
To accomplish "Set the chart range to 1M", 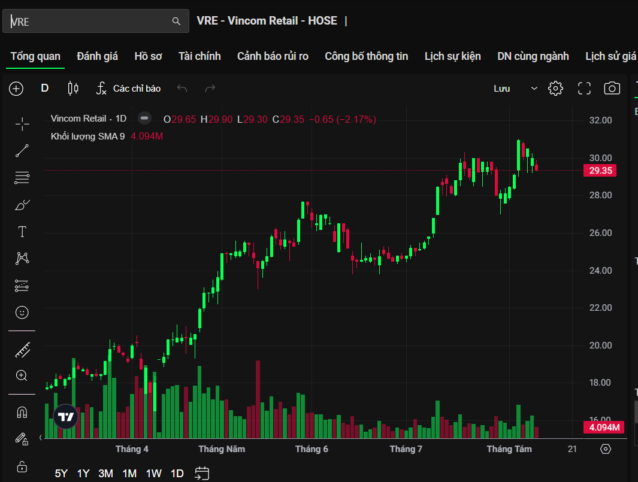I will [x=129, y=474].
